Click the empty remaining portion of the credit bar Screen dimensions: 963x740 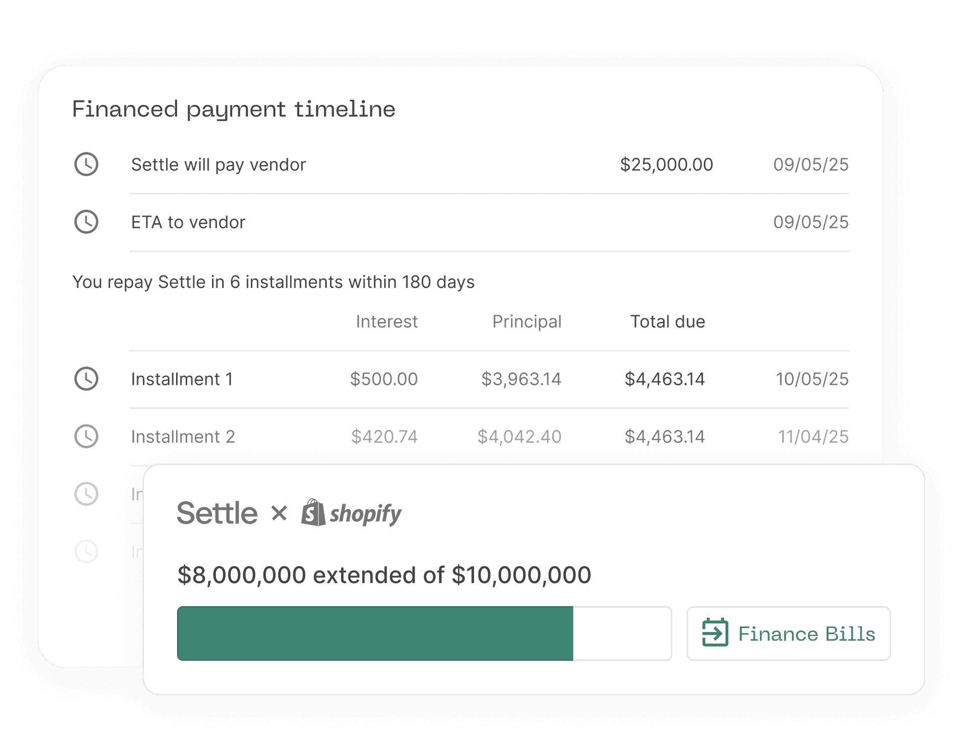(622, 633)
